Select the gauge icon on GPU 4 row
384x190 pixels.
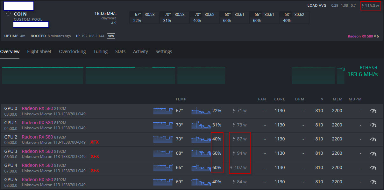coord(373,168)
